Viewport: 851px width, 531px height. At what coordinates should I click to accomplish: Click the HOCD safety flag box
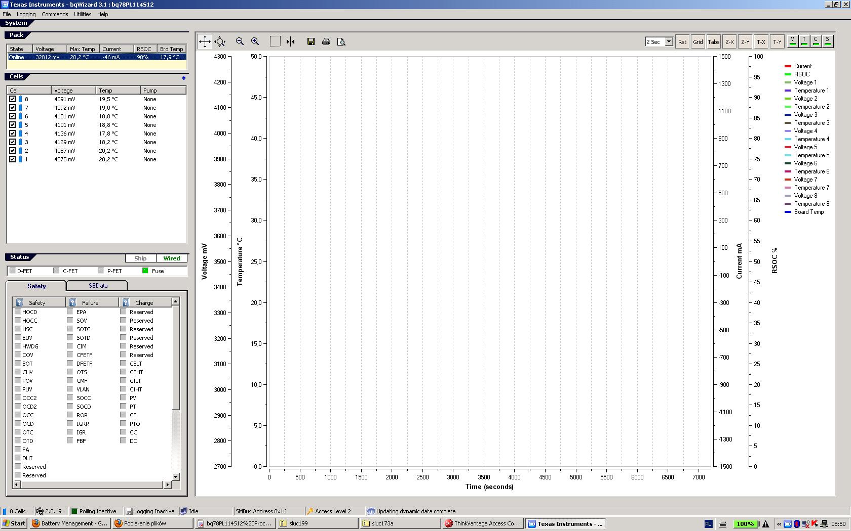(x=18, y=312)
